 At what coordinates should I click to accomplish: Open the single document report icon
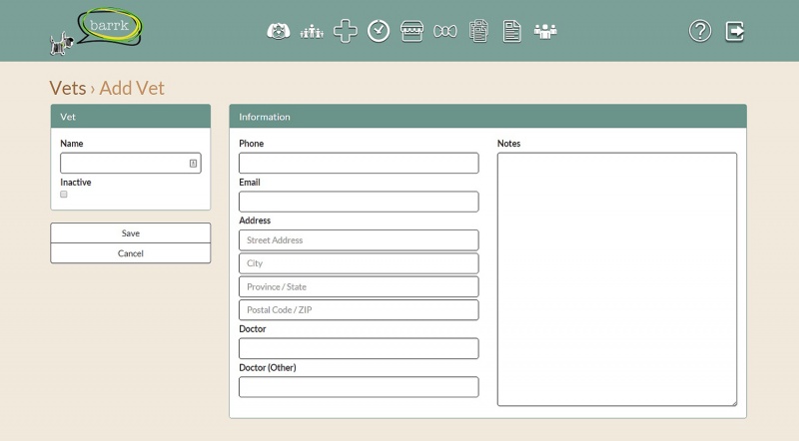(x=511, y=31)
